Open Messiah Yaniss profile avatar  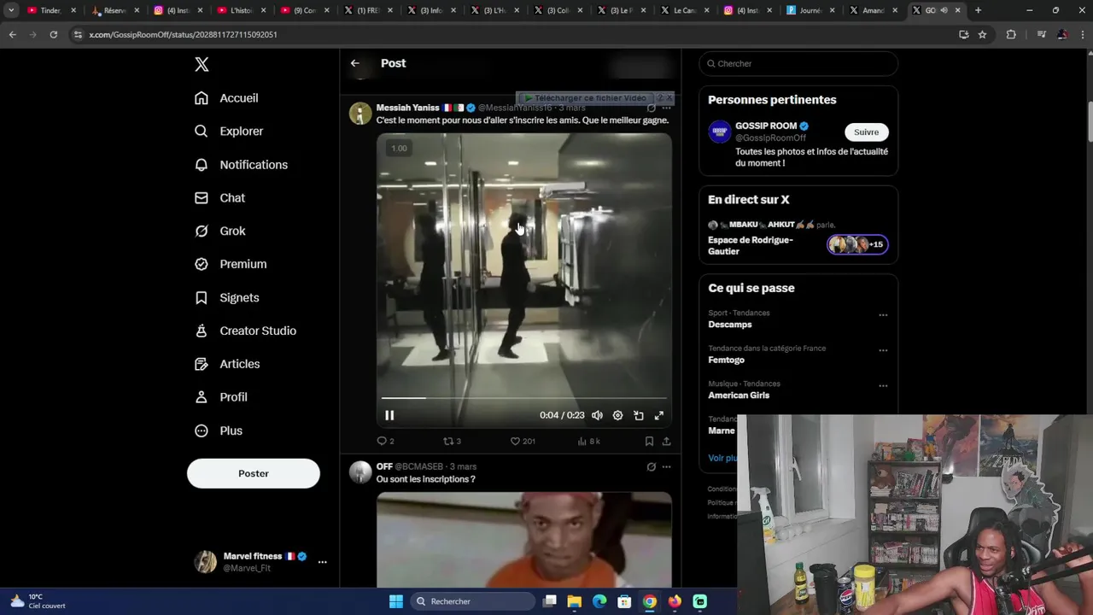click(x=360, y=114)
